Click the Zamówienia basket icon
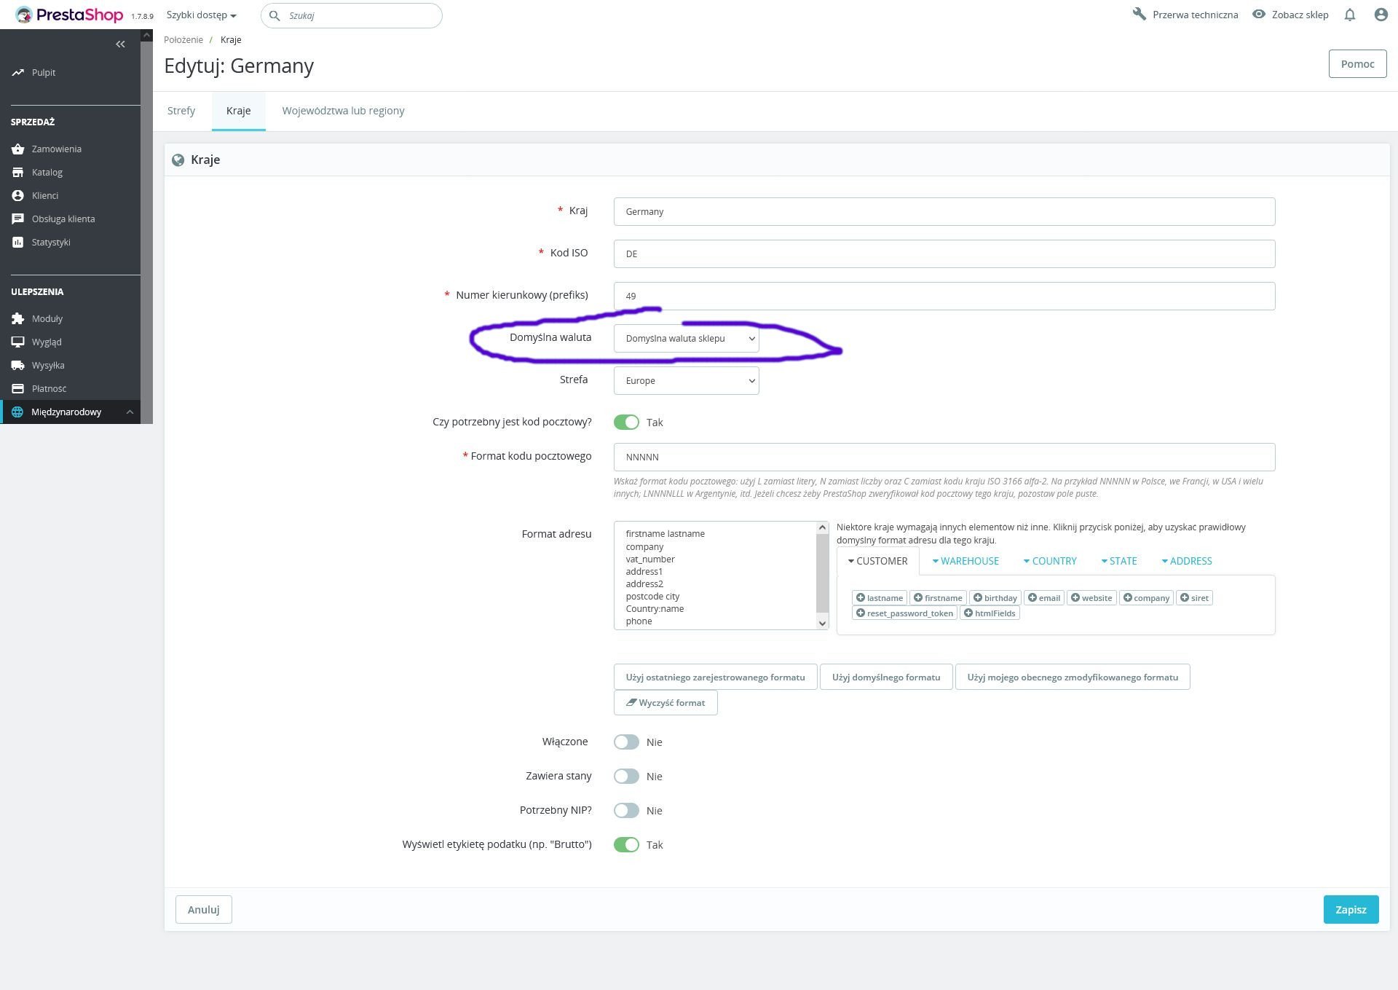Image resolution: width=1398 pixels, height=990 pixels. (18, 149)
